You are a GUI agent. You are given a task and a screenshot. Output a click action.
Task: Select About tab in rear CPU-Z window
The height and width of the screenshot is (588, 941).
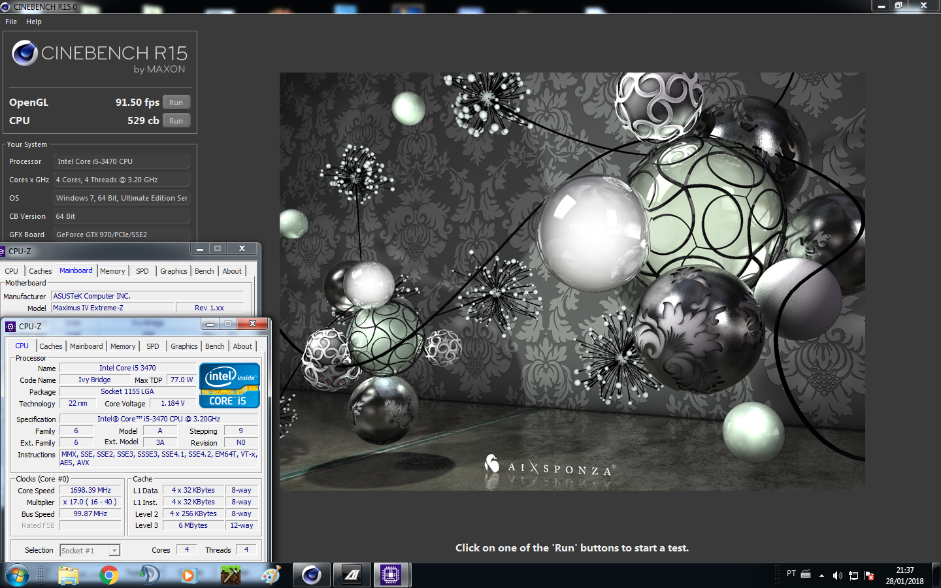pyautogui.click(x=232, y=271)
